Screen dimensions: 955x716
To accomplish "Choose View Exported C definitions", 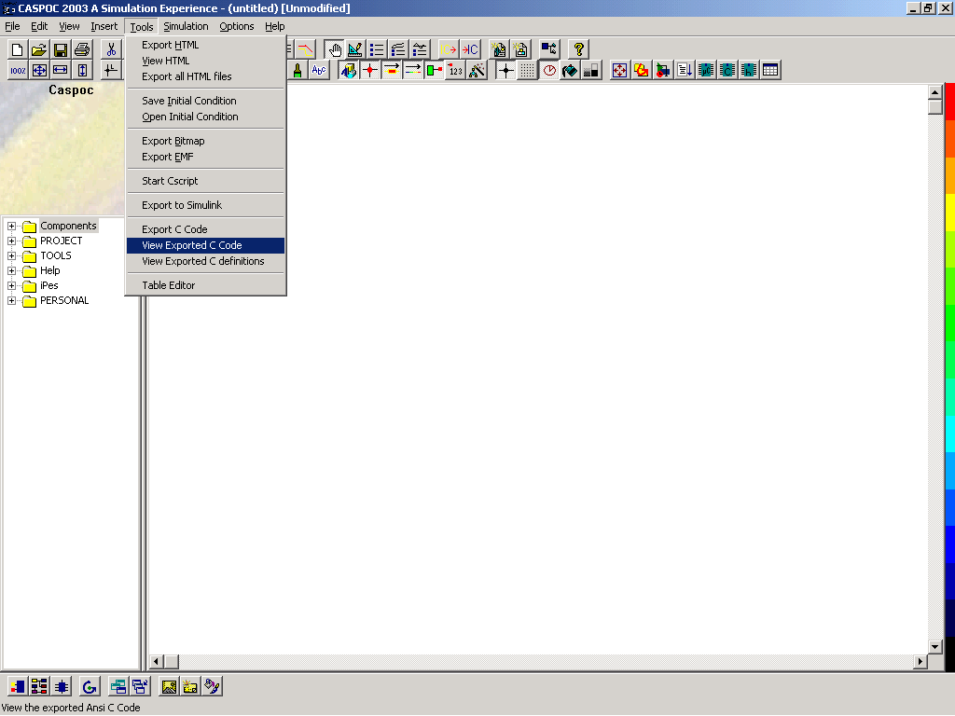I will click(x=206, y=261).
